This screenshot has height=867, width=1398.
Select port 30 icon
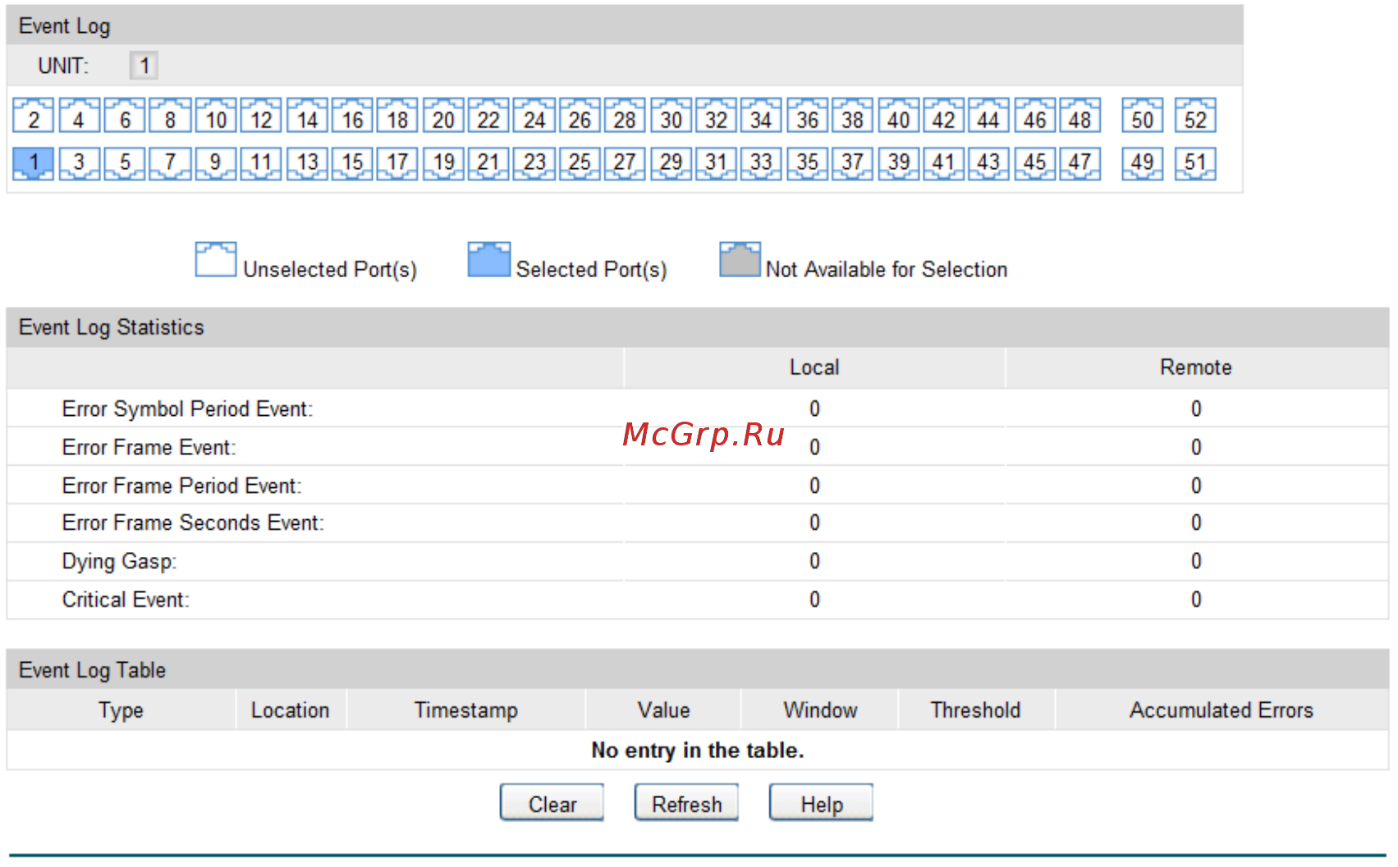(671, 116)
